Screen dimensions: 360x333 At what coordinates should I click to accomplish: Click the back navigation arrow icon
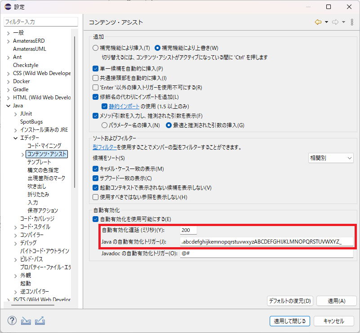(318, 22)
